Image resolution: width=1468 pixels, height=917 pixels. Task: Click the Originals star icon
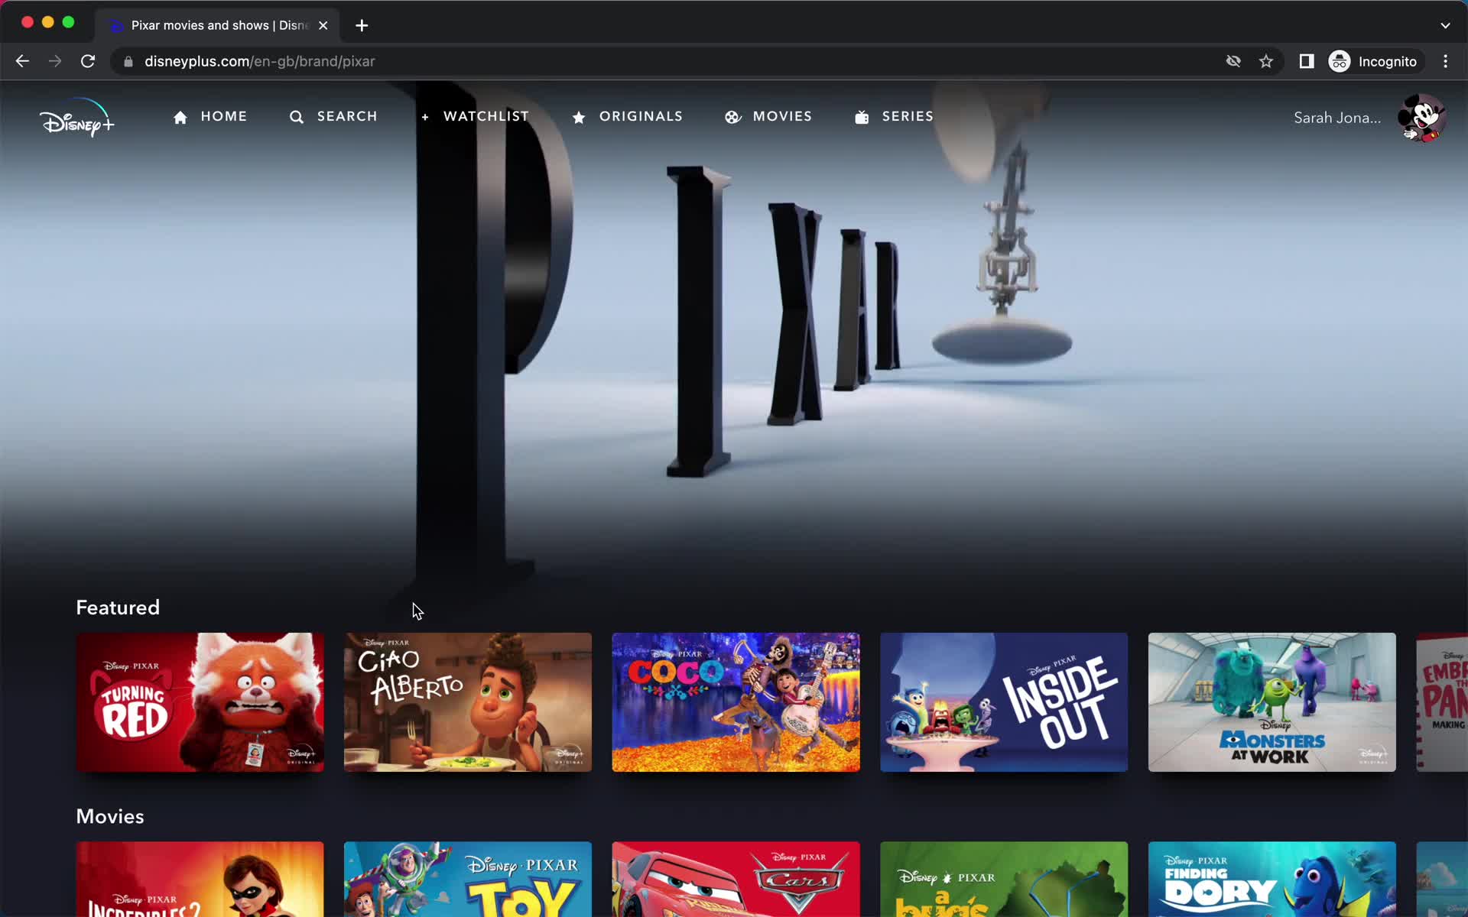579,117
